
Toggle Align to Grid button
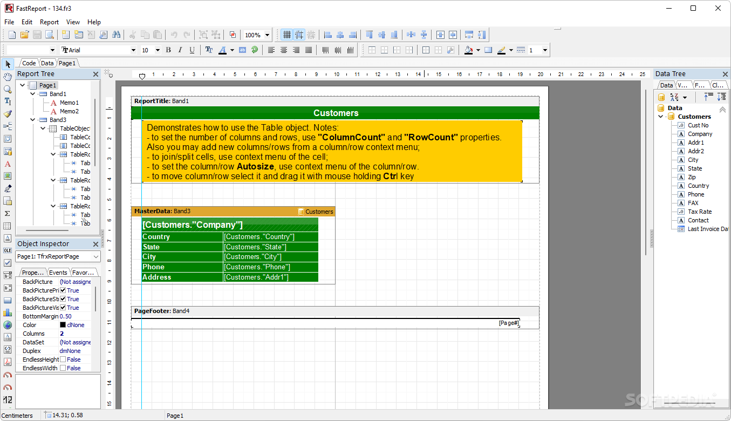point(299,35)
